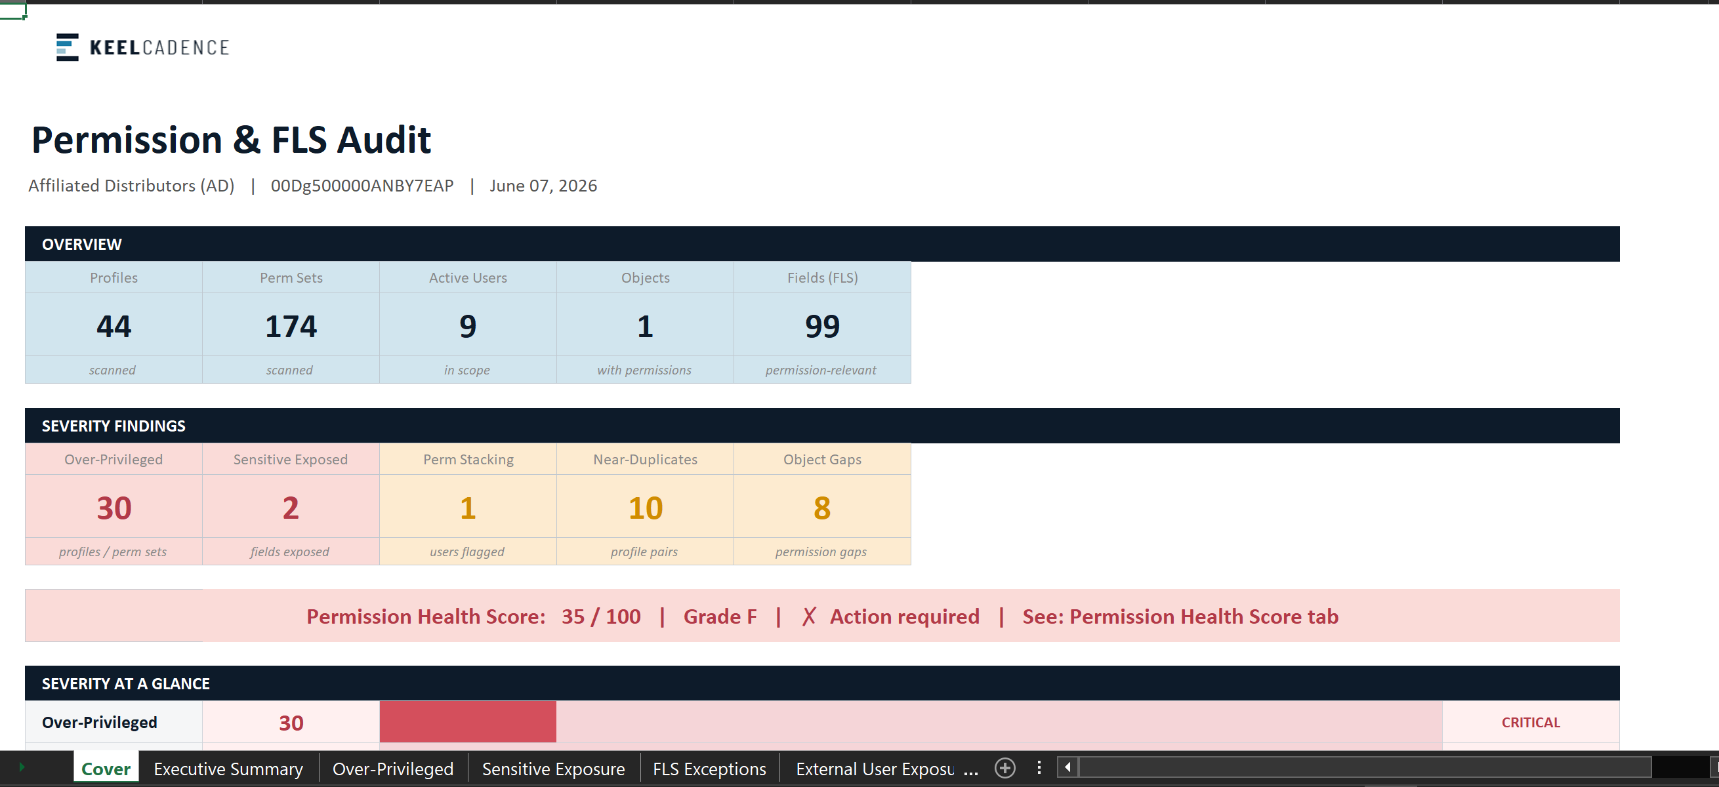The height and width of the screenshot is (787, 1719).
Task: Click the sheet navigation arrow at bottom left
Action: pyautogui.click(x=22, y=768)
